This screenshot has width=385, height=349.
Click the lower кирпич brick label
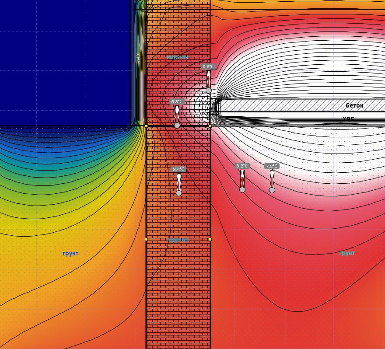point(178,240)
